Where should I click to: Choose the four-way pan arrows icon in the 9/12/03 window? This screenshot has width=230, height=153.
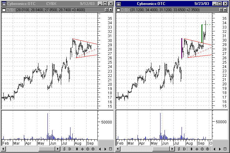tap(82, 149)
